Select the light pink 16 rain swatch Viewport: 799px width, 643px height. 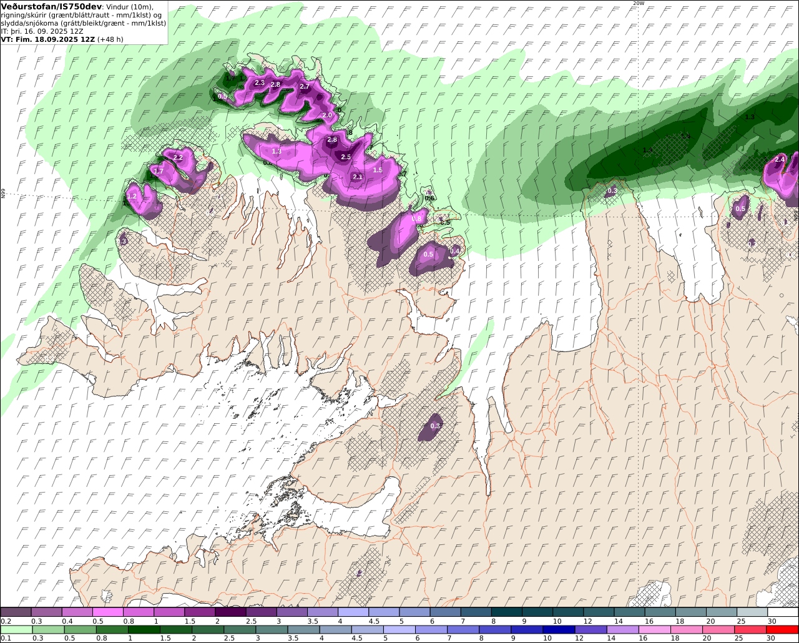point(655,630)
